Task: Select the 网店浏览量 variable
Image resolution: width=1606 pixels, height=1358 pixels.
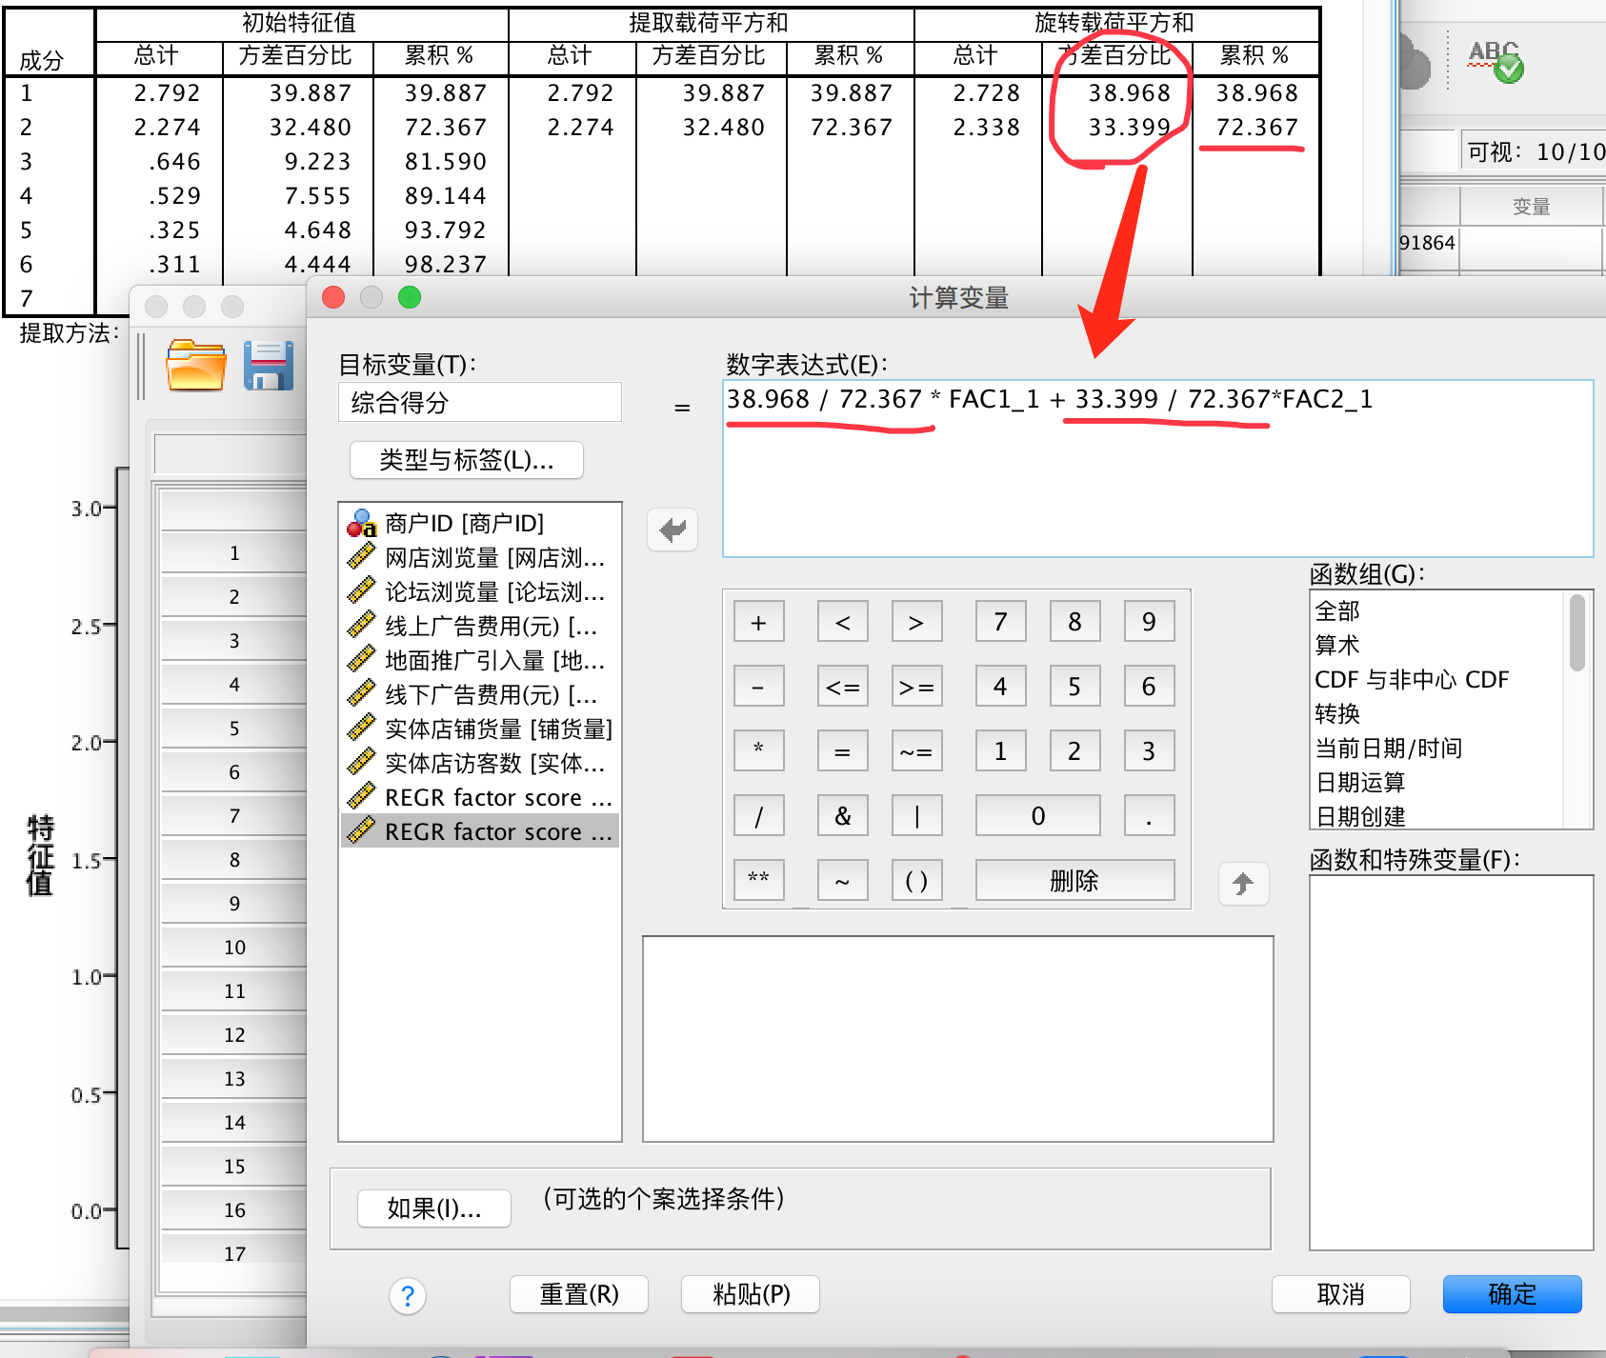Action: click(493, 558)
